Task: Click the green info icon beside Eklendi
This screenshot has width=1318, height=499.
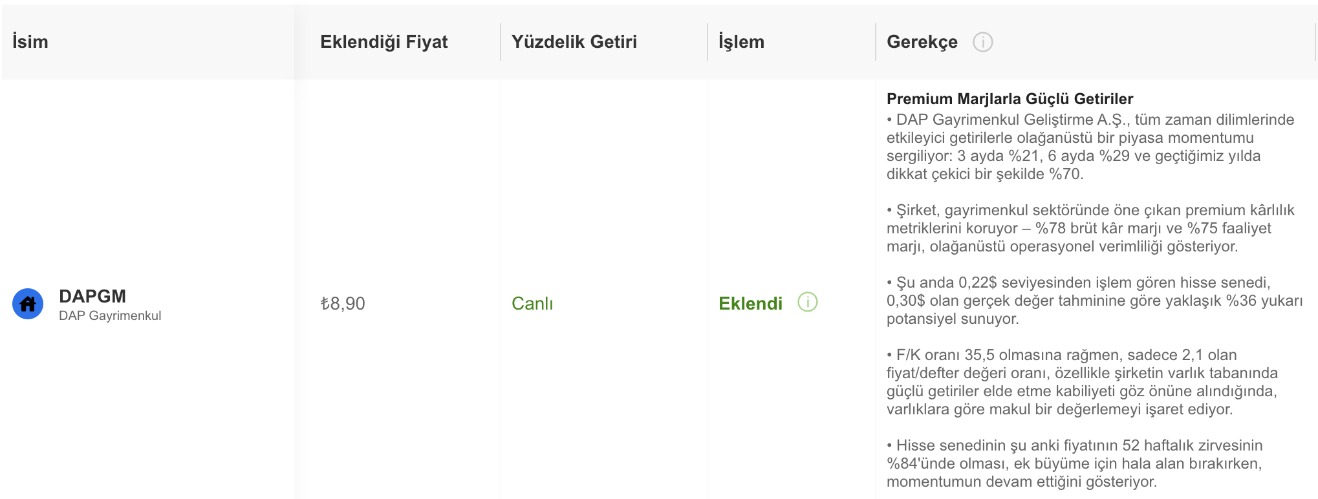Action: [x=807, y=302]
